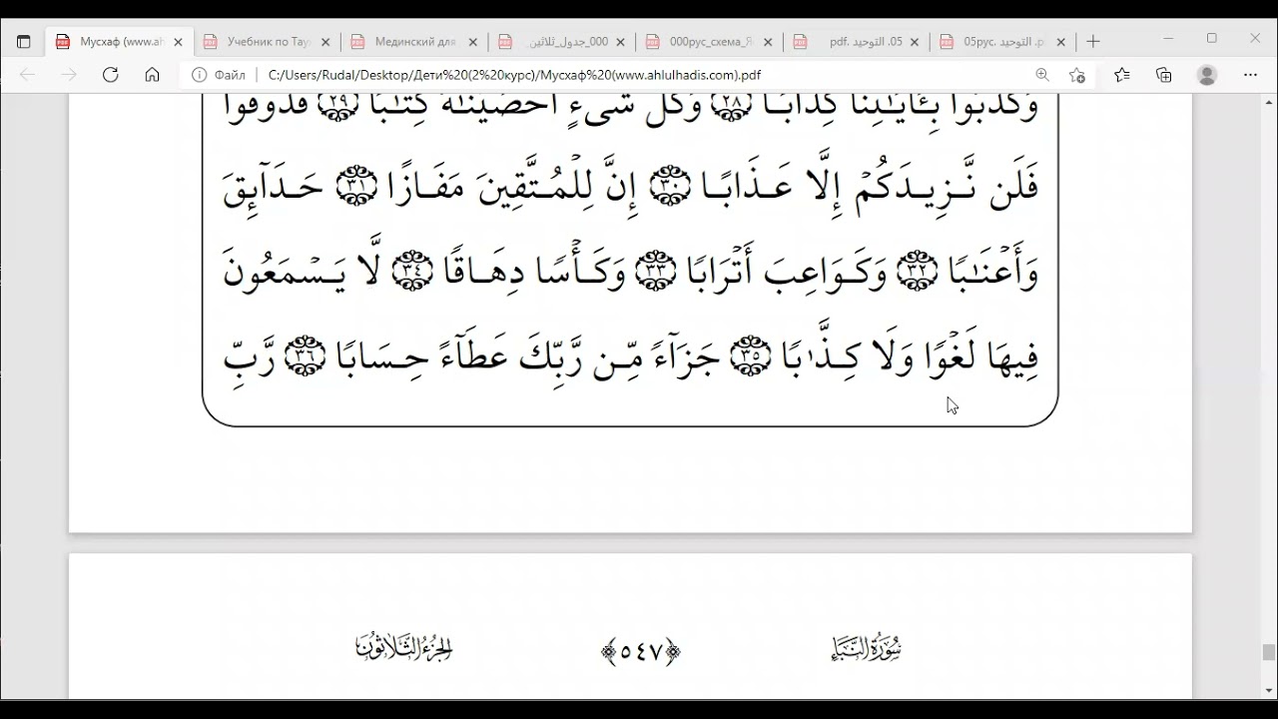Image resolution: width=1278 pixels, height=719 pixels.
Task: Switch to the Учебник по Тау tab
Action: point(268,42)
